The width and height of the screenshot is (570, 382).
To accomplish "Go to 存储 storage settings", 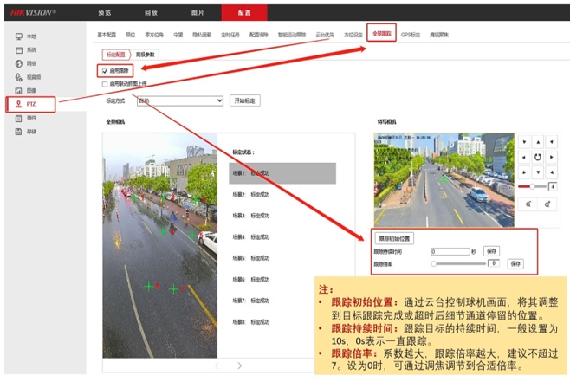I will [x=30, y=131].
